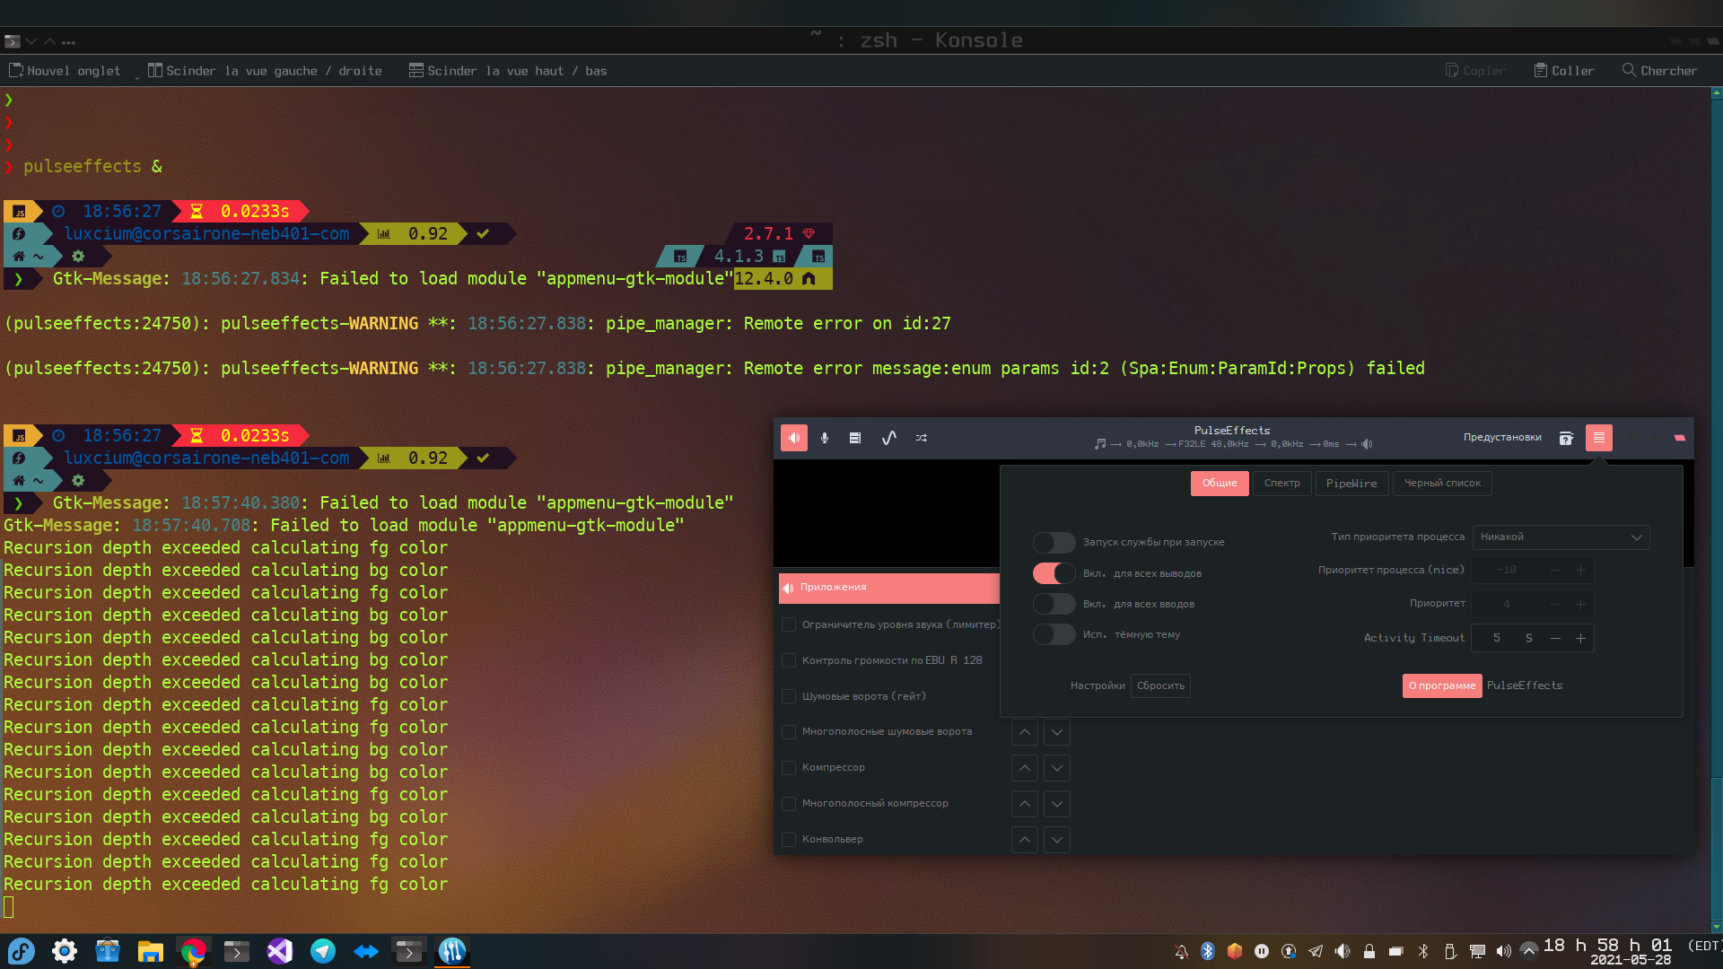1723x969 pixels.
Task: Click the Сбросить button to reset settings
Action: point(1159,685)
